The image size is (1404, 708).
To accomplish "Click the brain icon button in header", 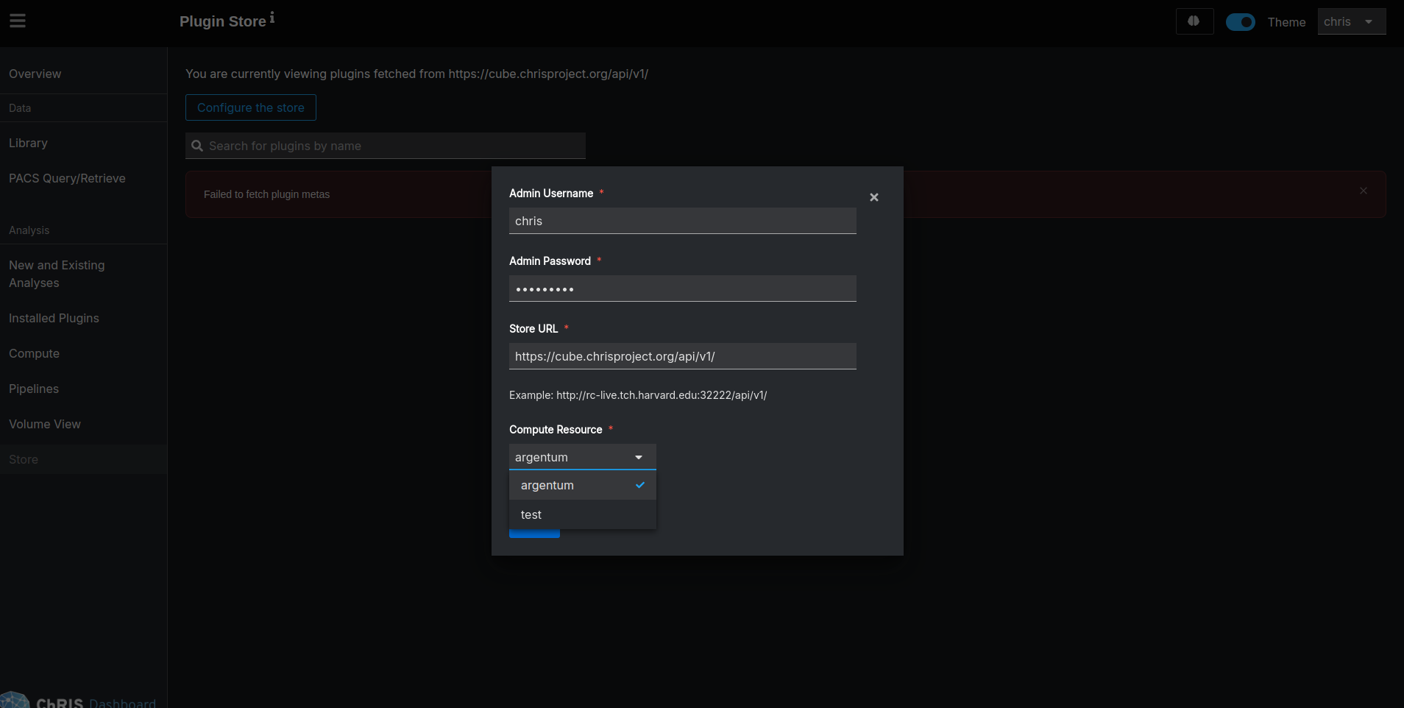I will tap(1194, 21).
